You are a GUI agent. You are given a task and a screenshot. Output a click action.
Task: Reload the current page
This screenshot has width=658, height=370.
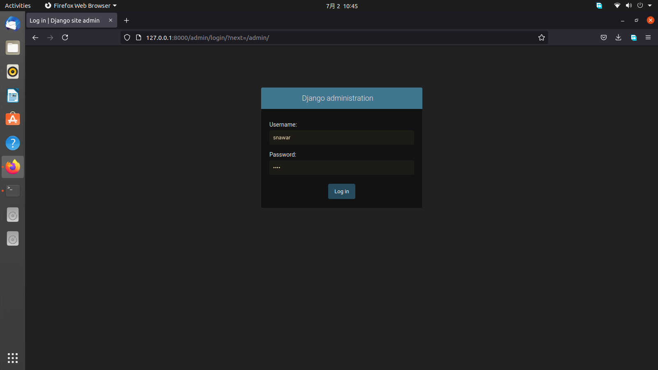(x=65, y=37)
